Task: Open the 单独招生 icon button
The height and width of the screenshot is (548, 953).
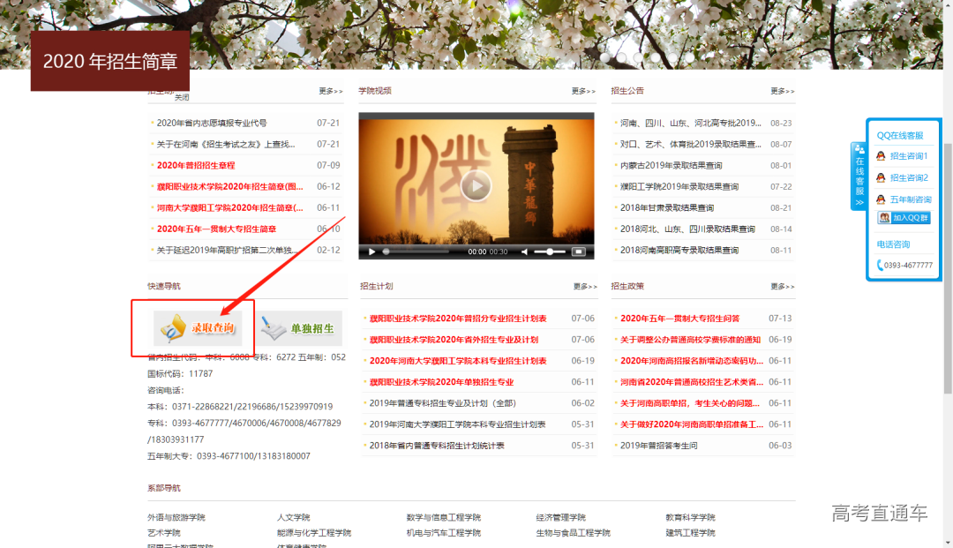Action: pos(301,328)
